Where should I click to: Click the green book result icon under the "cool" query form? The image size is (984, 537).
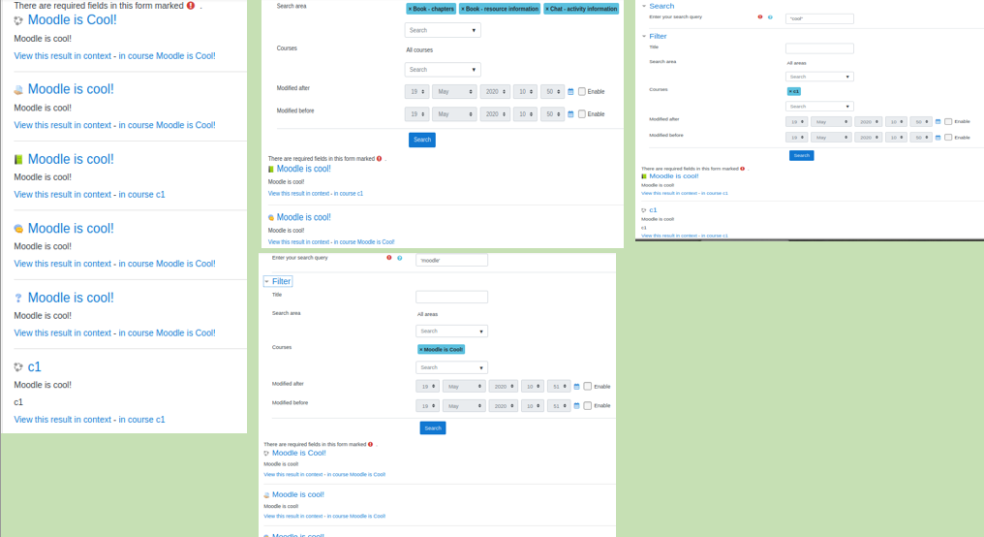click(644, 176)
